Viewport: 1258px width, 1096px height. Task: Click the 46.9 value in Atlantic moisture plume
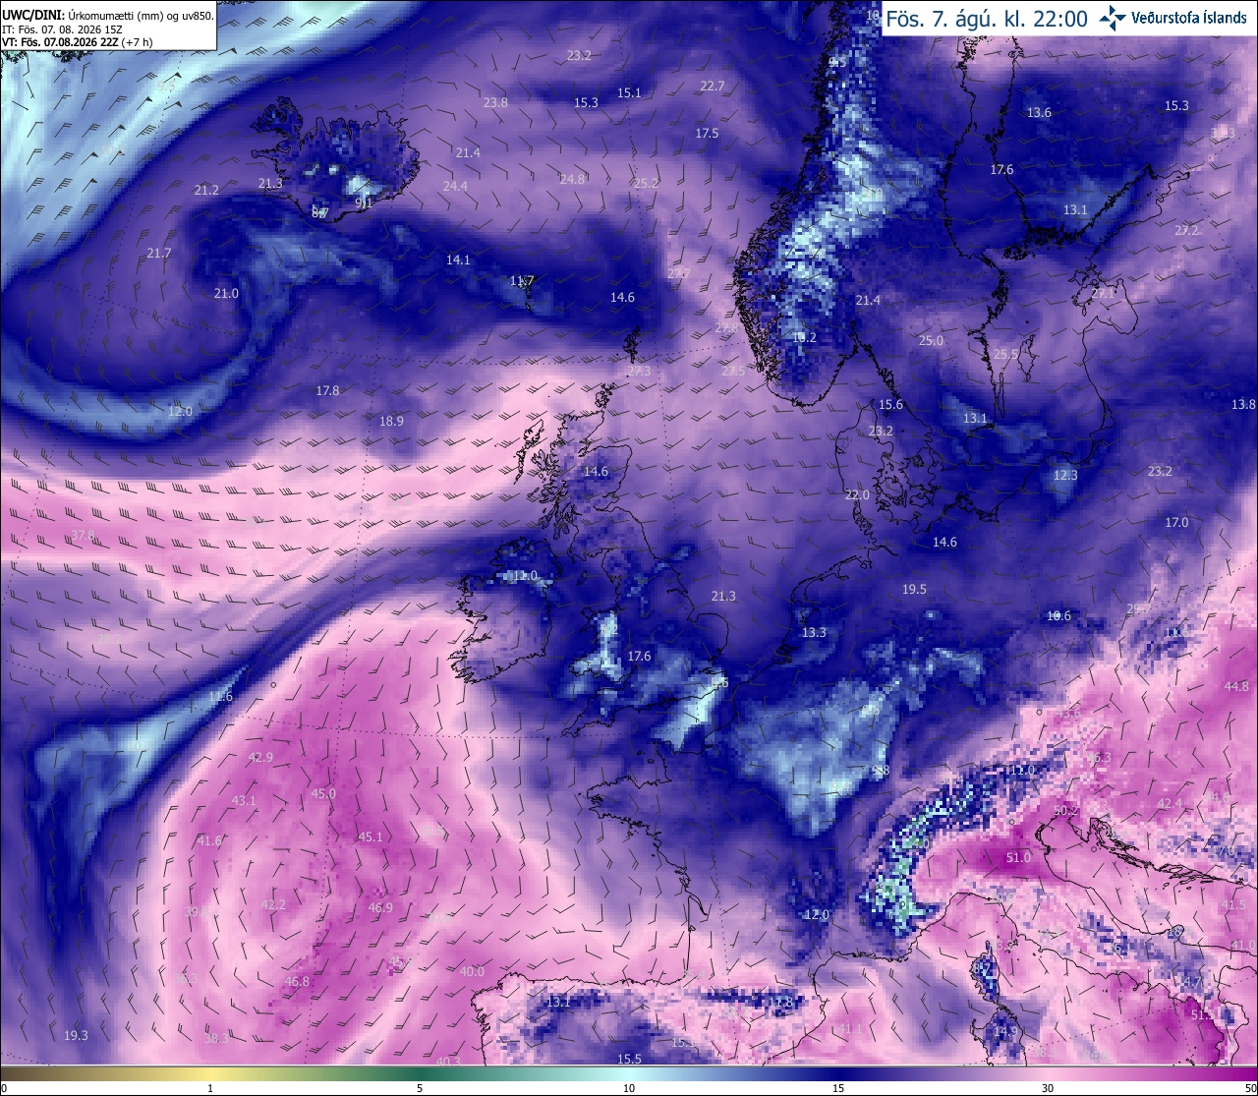point(380,907)
